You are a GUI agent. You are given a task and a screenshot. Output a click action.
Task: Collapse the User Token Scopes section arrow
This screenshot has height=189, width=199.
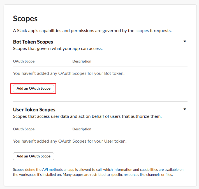pos(185,109)
